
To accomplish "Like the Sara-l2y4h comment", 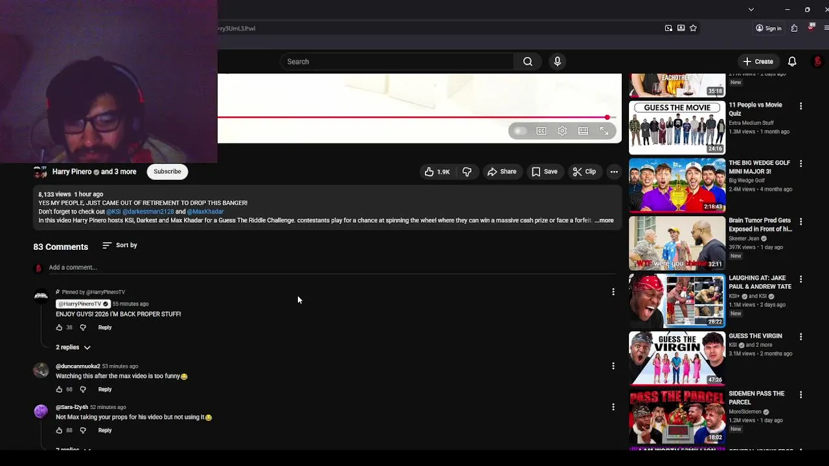I will coord(59,430).
